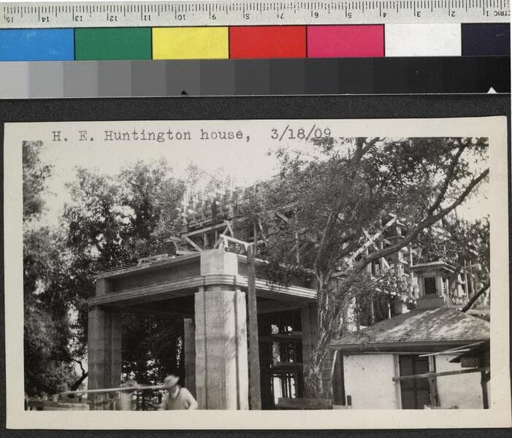Viewport: 512px width, 438px height.
Task: Click the blue color calibration patch
Action: click(x=37, y=44)
